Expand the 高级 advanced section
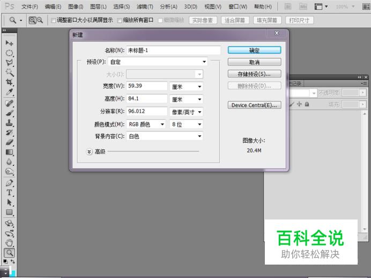The height and width of the screenshot is (278, 371). point(89,151)
